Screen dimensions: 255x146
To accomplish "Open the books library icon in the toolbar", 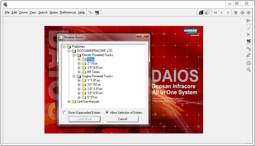I will point(201,12).
